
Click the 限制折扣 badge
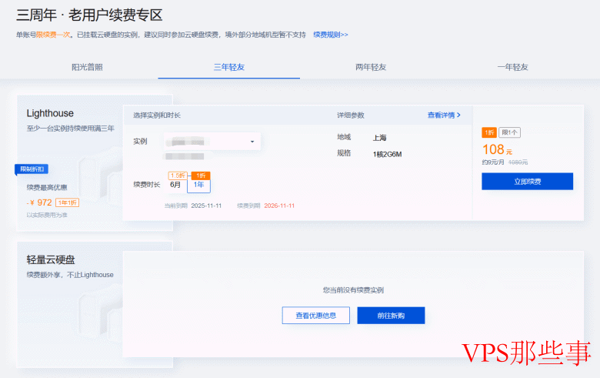pos(32,169)
